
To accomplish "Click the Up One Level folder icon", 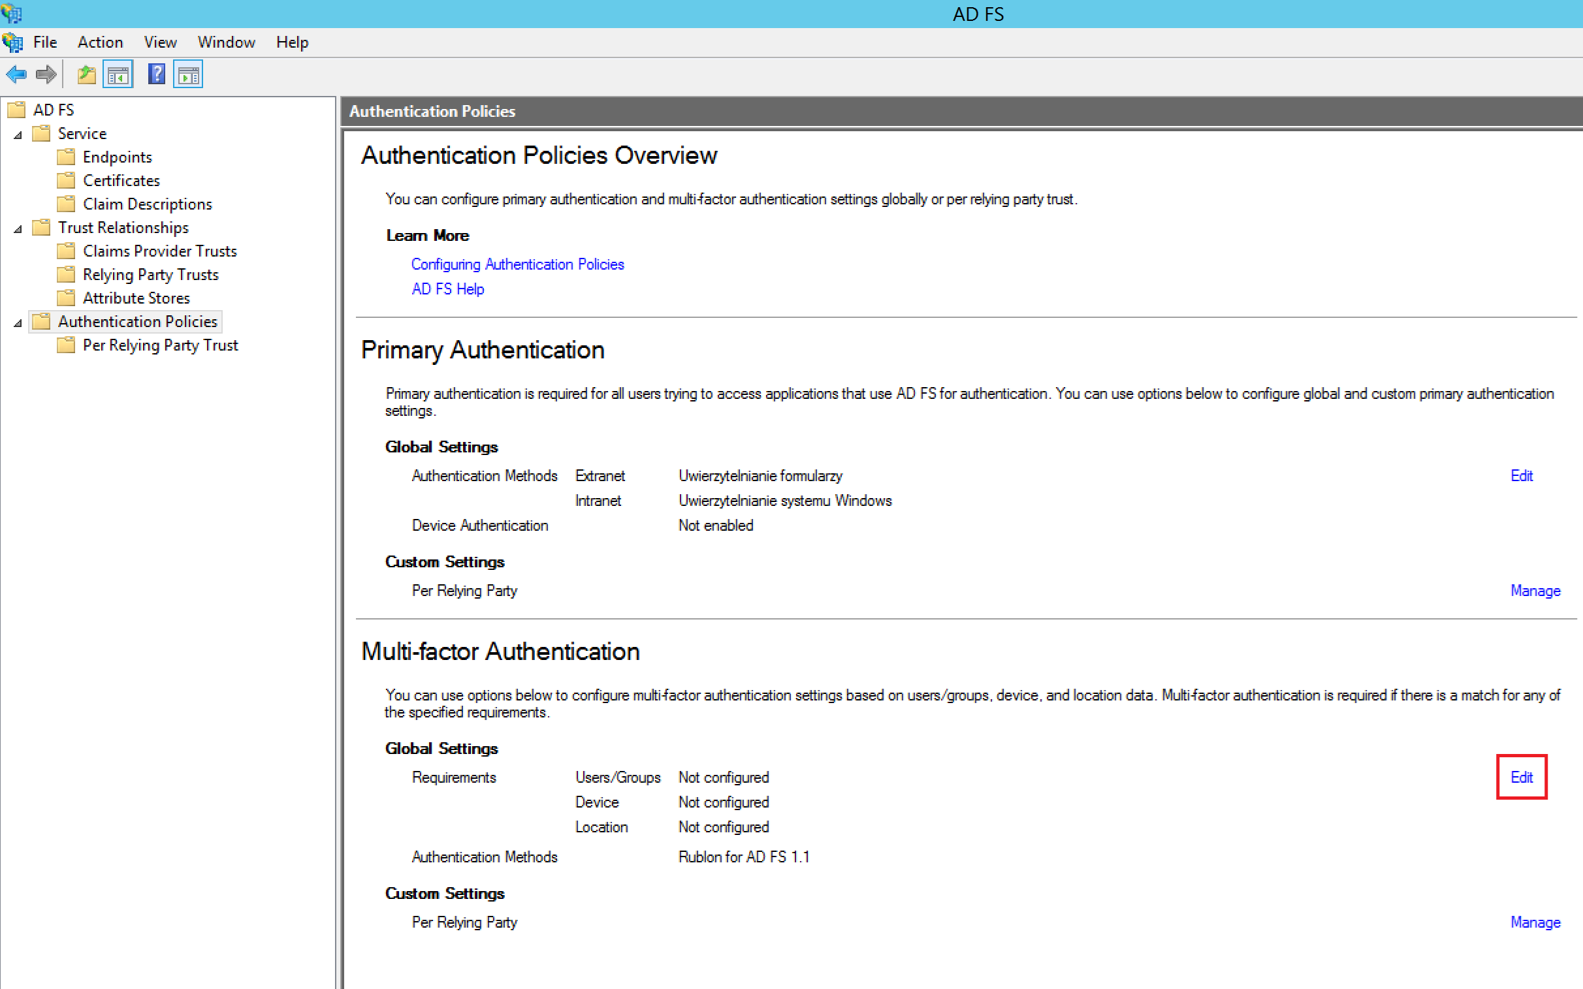I will tap(86, 74).
